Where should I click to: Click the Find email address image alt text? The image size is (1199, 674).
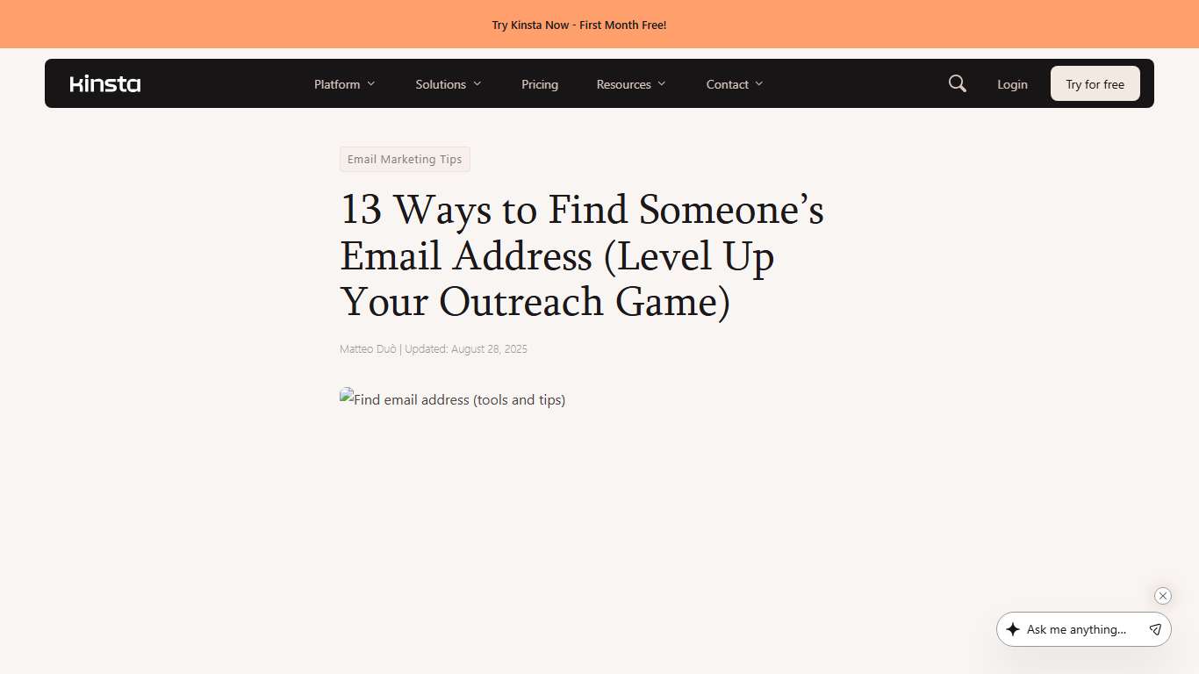click(x=457, y=399)
